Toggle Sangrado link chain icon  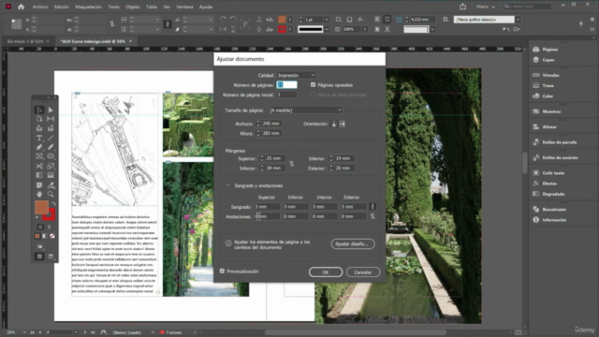(373, 207)
